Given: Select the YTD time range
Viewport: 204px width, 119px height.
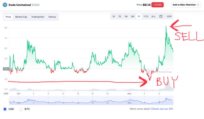Looking at the screenshot, I should point(146,17).
